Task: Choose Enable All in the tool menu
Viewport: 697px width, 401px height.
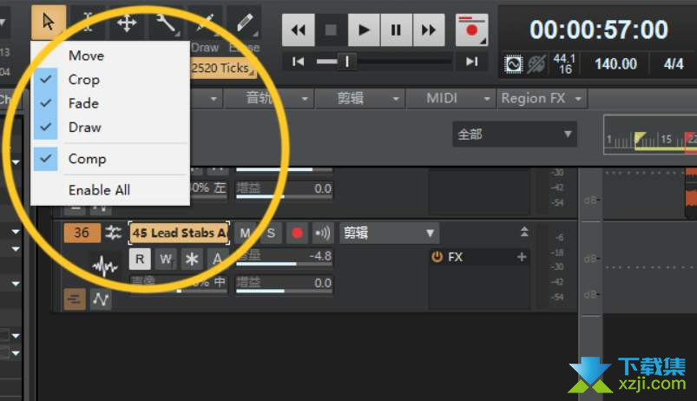Action: 110,190
